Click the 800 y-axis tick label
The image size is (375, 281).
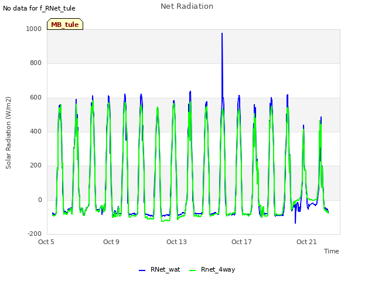pyautogui.click(x=36, y=63)
